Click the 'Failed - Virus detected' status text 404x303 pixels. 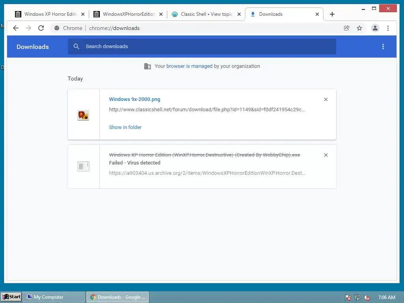pos(135,163)
